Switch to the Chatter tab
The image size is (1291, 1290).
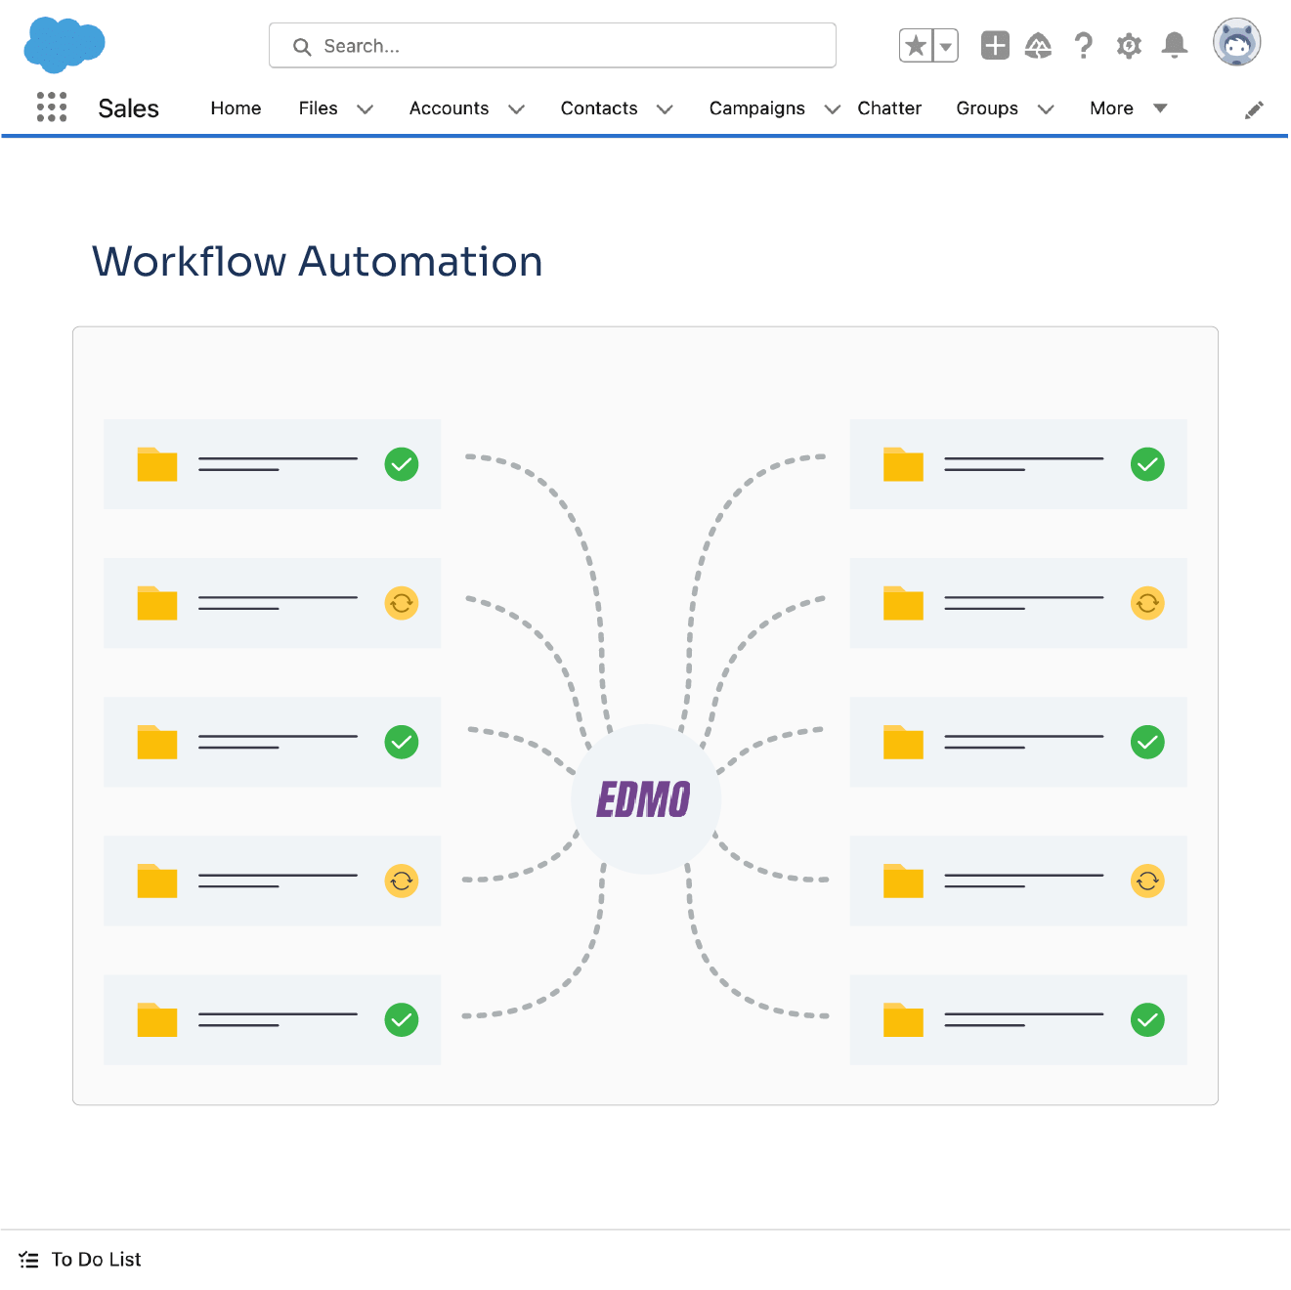888,108
